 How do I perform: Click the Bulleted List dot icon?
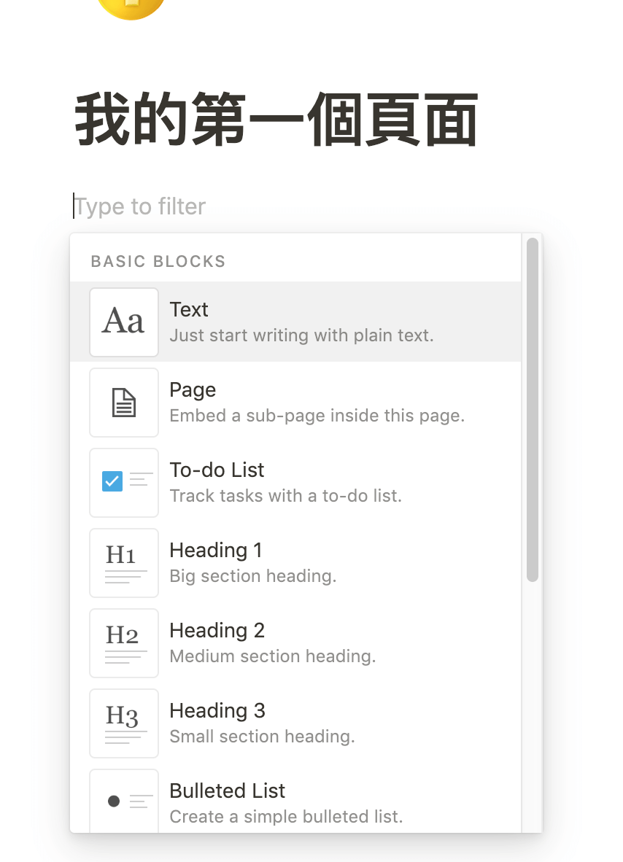point(114,801)
